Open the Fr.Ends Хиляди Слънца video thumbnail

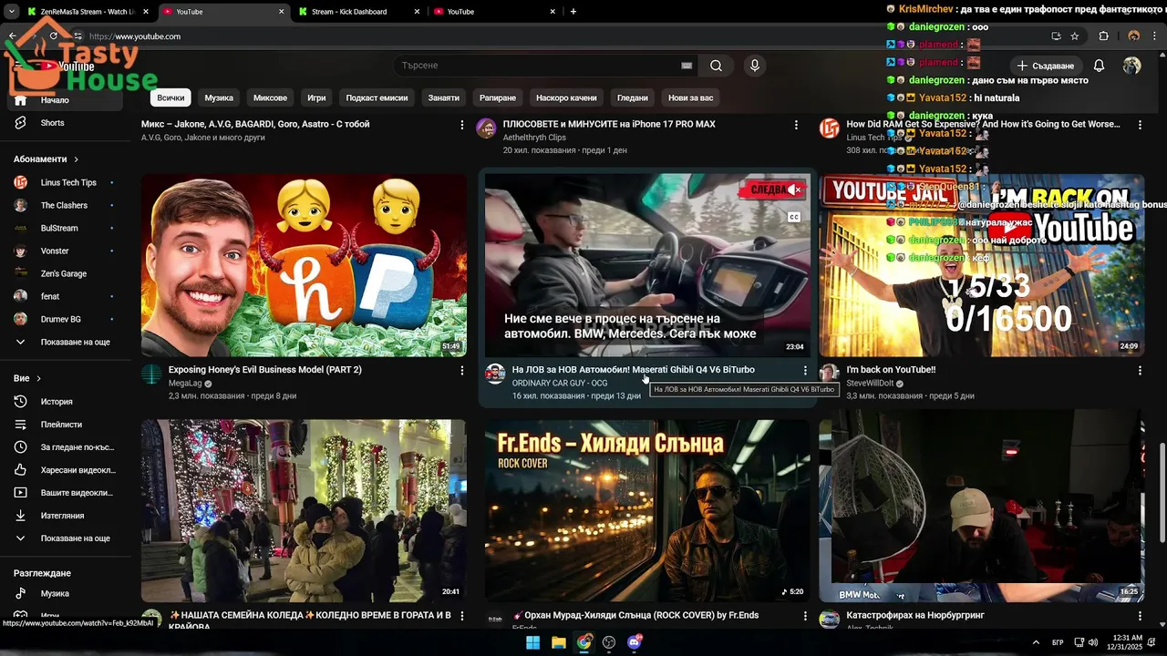pos(647,510)
